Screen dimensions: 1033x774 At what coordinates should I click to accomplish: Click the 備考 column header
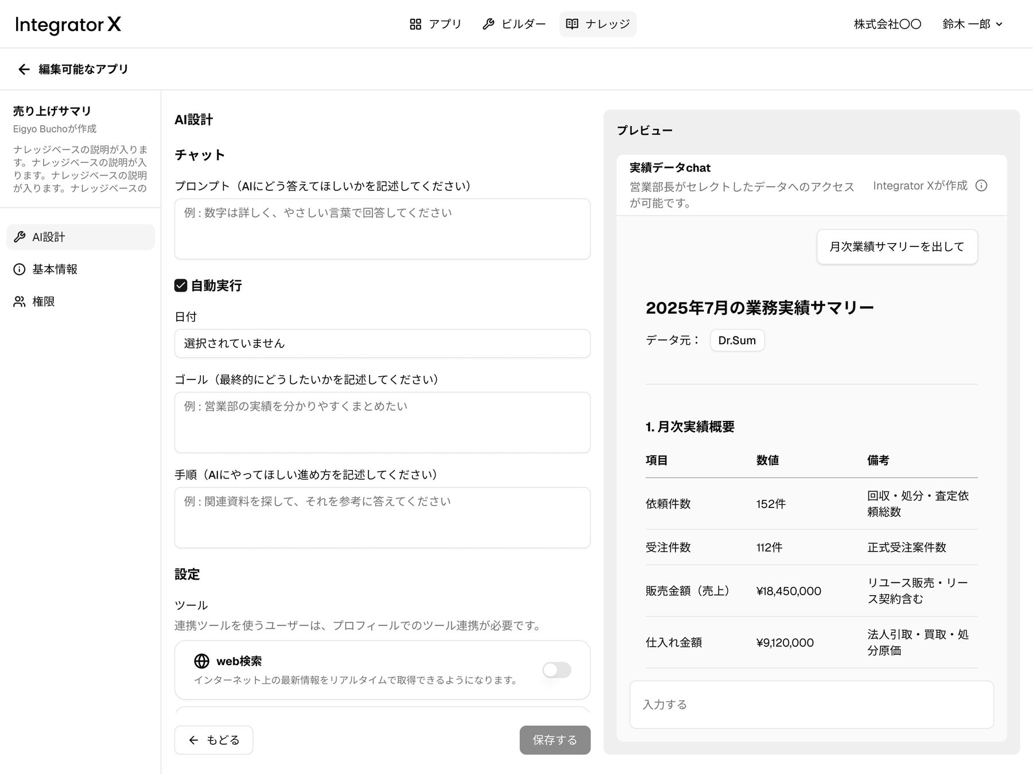878,460
